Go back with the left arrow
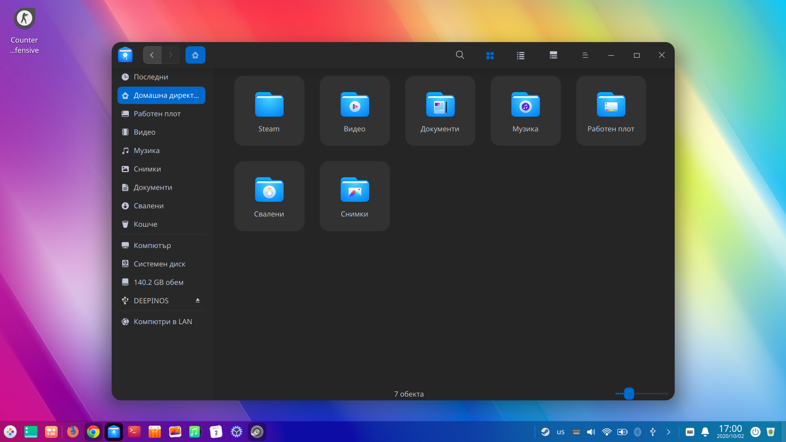Viewport: 786px width, 442px height. (152, 55)
